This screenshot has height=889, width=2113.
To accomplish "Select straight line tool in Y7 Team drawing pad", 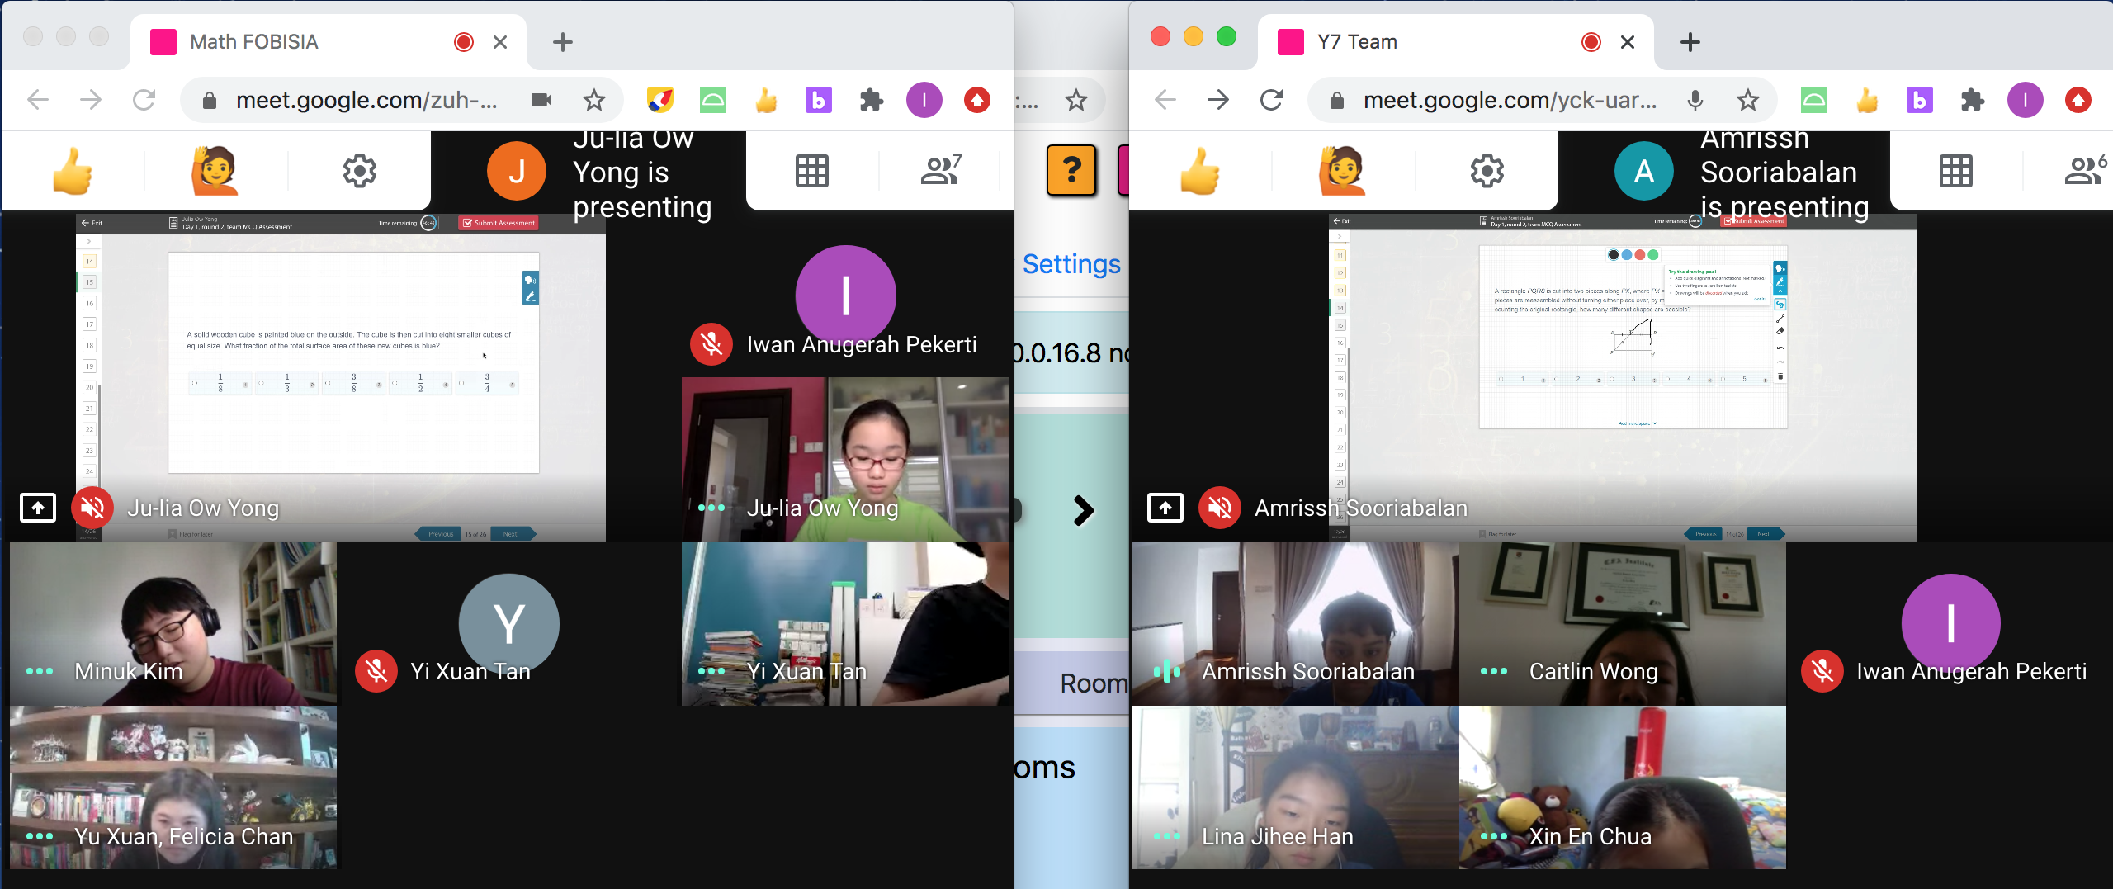I will pos(1780,319).
